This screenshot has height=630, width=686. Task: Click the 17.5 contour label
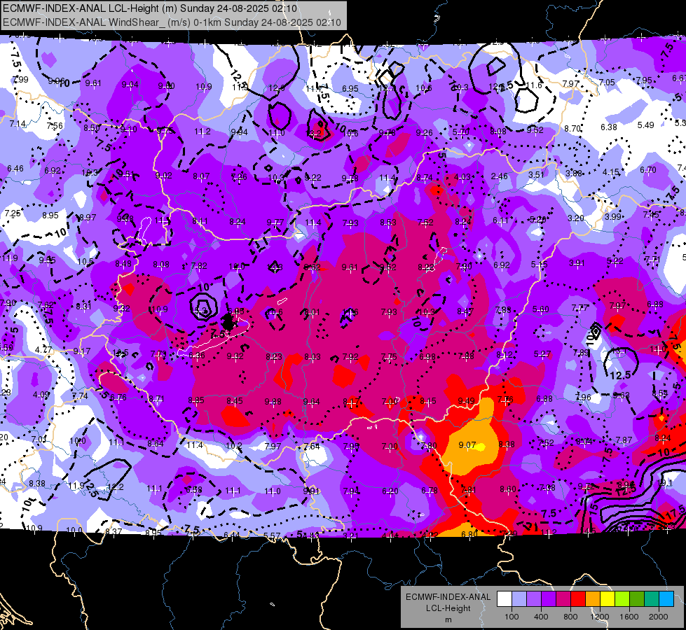pyautogui.click(x=676, y=512)
